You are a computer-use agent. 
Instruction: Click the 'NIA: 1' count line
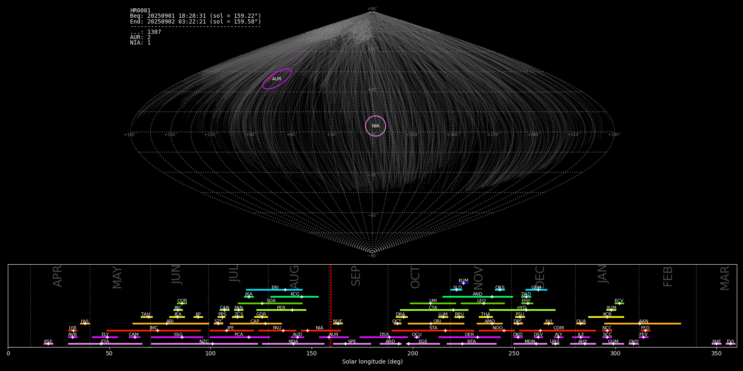pos(140,43)
